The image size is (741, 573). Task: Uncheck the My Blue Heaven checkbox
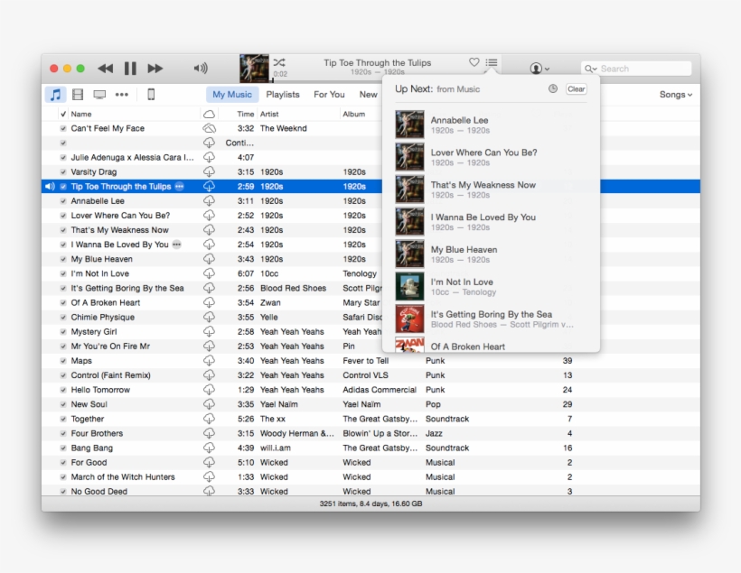click(63, 259)
